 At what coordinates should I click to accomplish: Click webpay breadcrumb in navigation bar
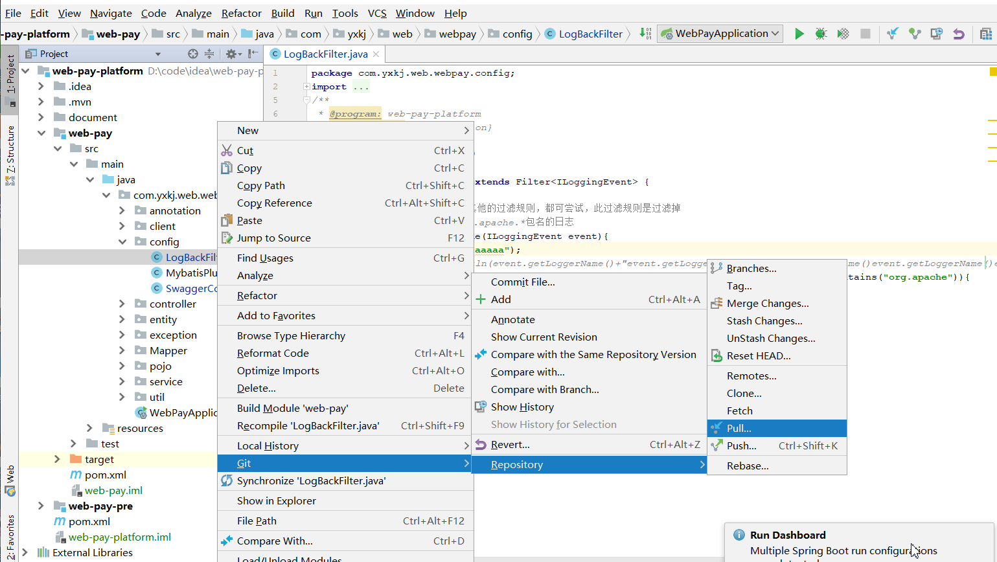[450, 34]
